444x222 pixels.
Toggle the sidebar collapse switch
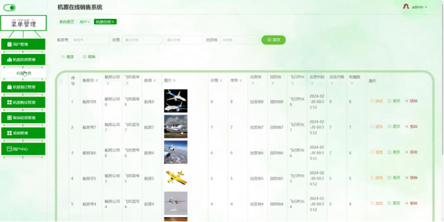(x=9, y=8)
